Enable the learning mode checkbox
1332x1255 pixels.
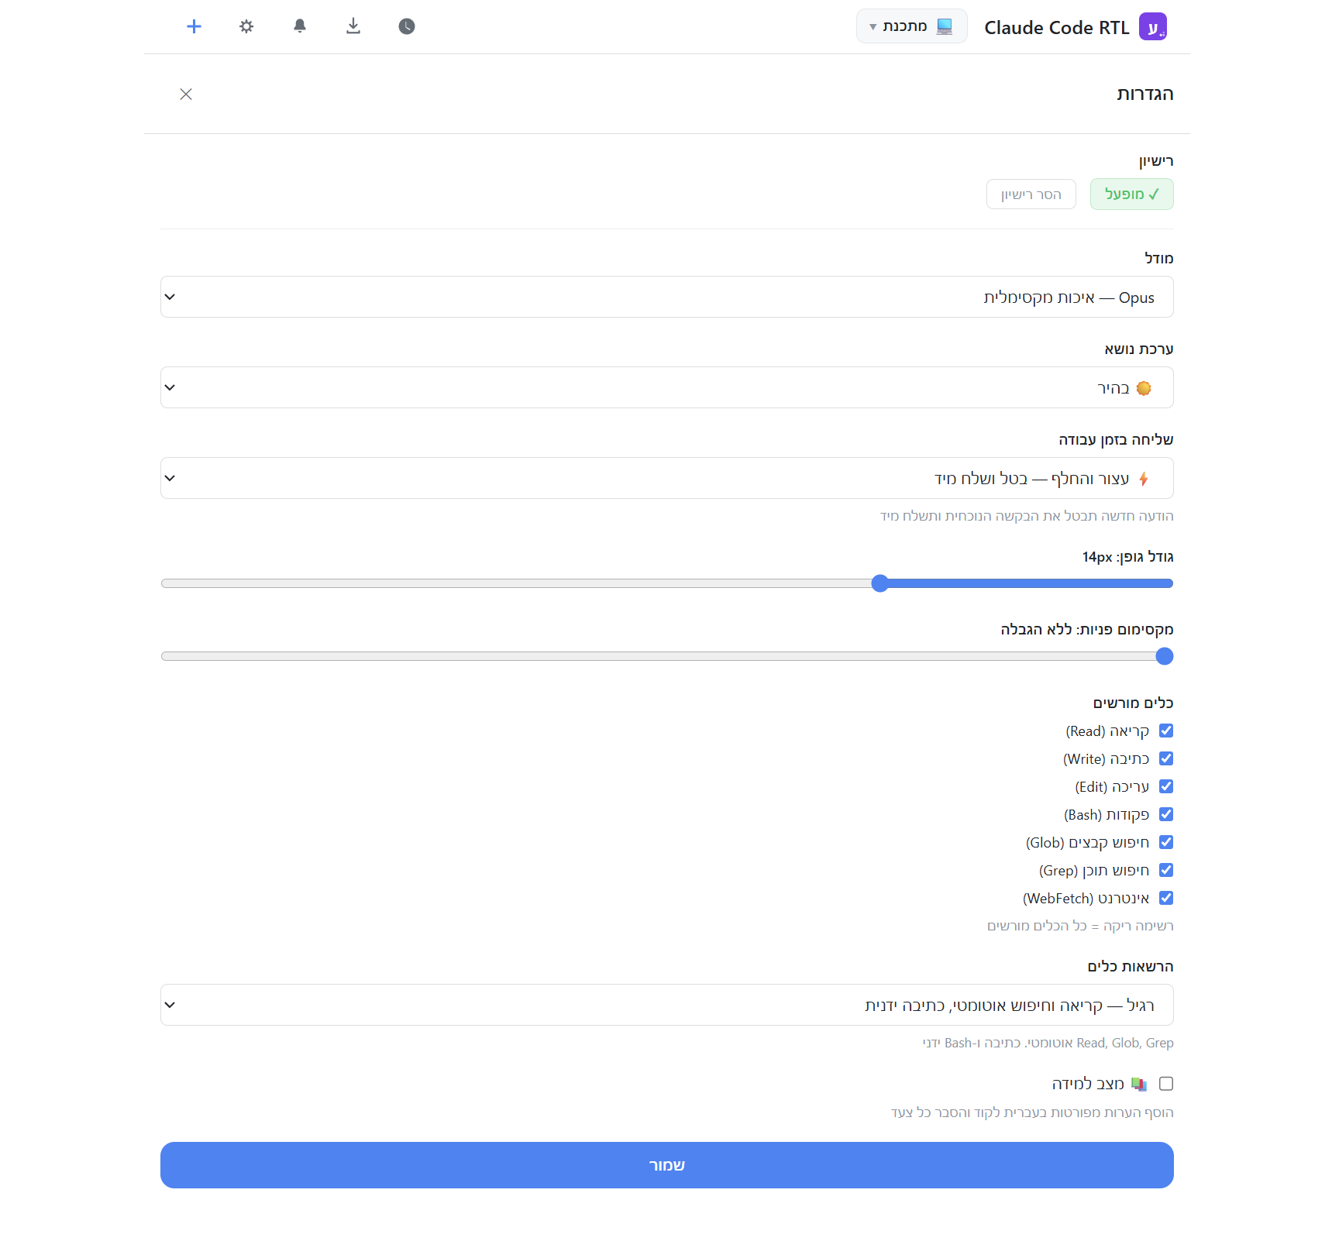1166,1084
